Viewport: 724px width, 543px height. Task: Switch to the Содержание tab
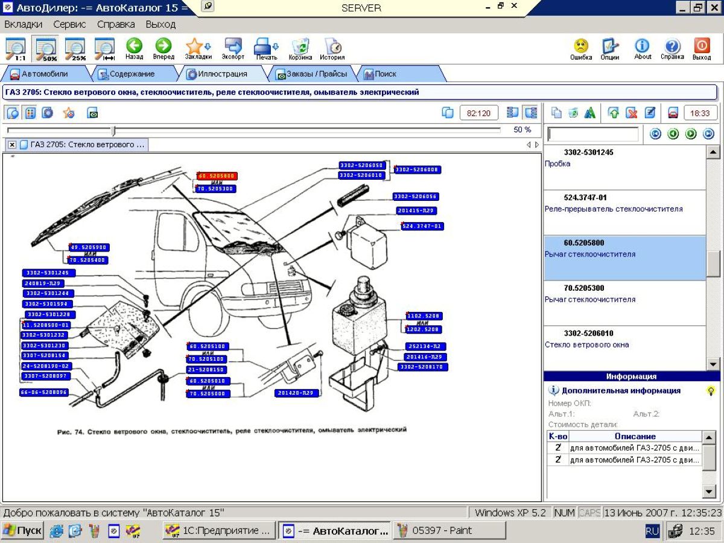[x=132, y=74]
